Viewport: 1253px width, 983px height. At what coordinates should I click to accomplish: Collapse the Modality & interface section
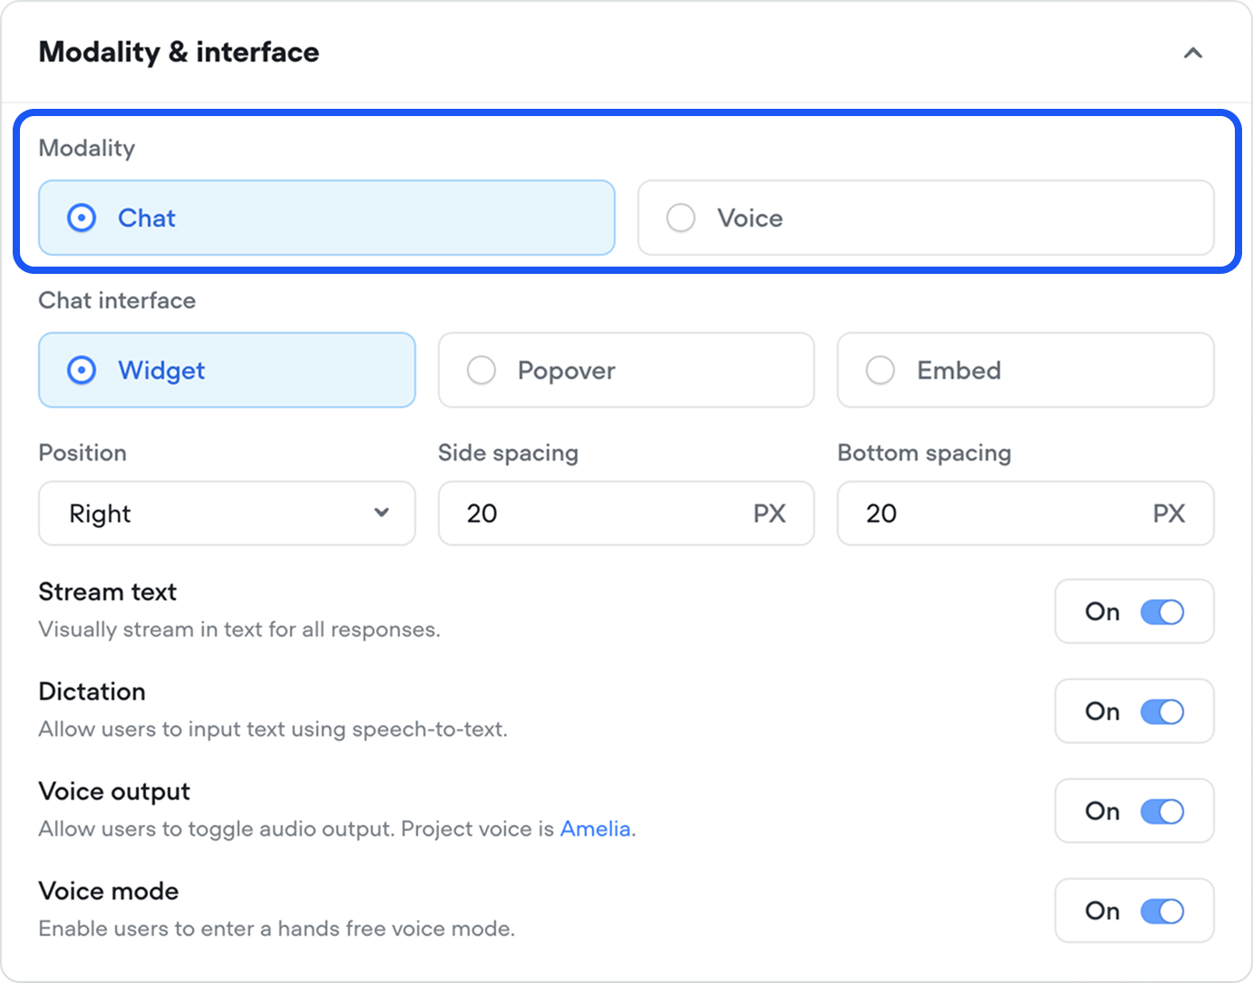click(x=1192, y=54)
